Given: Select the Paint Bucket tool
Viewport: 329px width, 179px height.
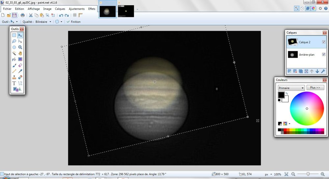Looking at the screenshot, I should (14, 59).
